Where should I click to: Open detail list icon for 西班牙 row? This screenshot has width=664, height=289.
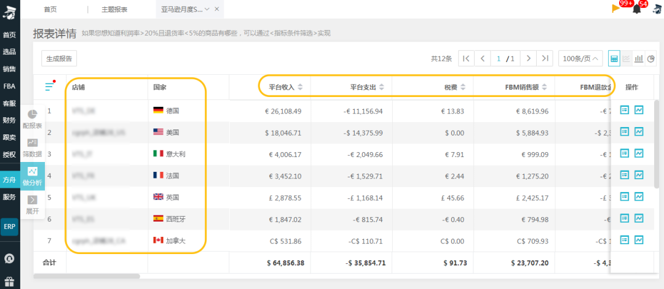[x=624, y=218]
